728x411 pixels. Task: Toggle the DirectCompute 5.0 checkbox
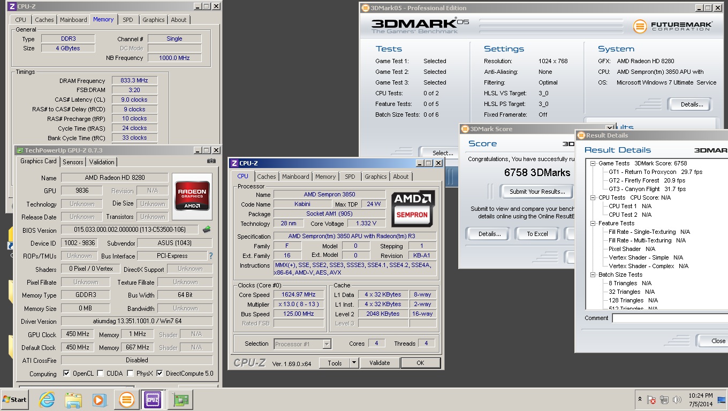(160, 374)
